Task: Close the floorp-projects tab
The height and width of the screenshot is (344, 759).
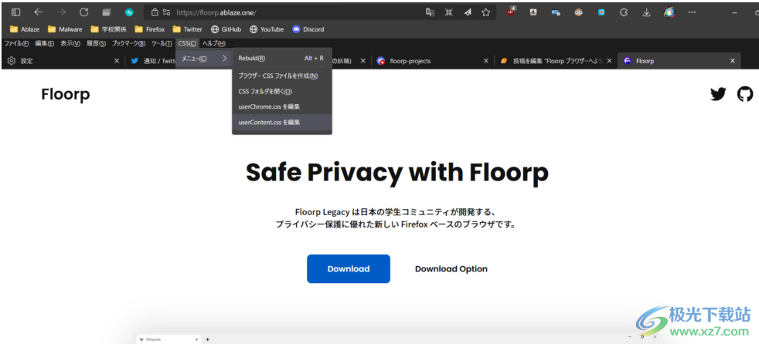Action: 486,61
